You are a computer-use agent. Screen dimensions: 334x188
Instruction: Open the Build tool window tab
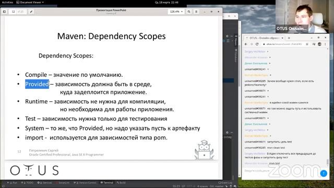click(121, 183)
